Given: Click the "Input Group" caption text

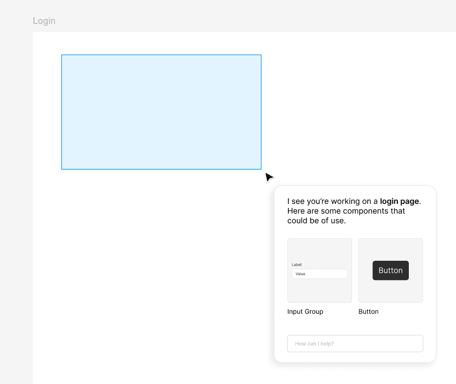Looking at the screenshot, I should click(x=305, y=312).
